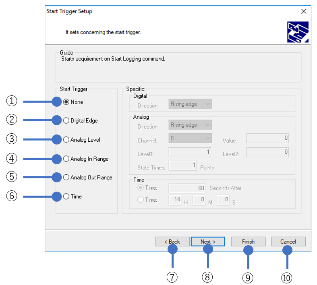Click the Level2 input field
The height and width of the screenshot is (285, 317).
[267, 152]
